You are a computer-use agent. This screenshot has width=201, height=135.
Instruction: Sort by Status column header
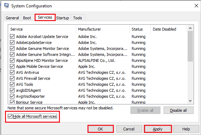tap(140, 29)
